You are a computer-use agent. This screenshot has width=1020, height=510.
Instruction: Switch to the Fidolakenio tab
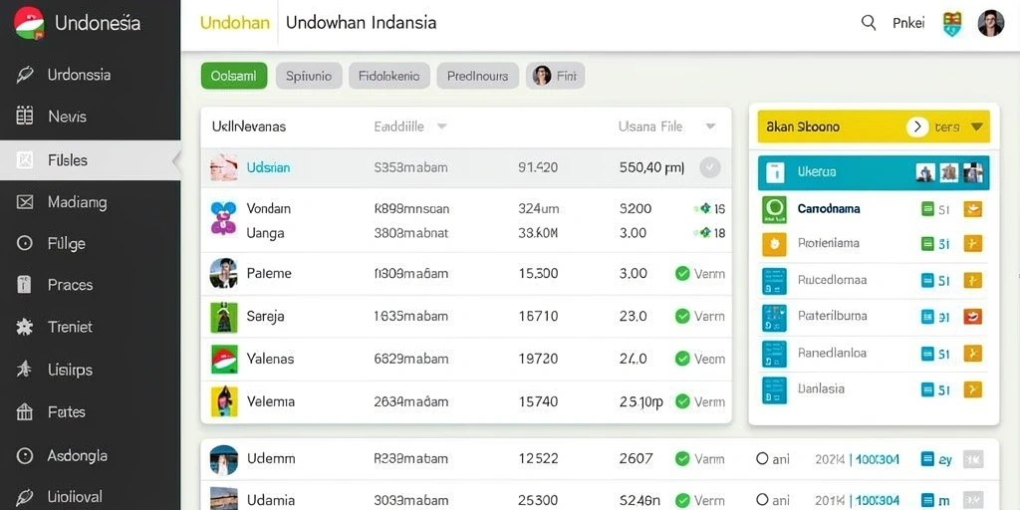tap(389, 76)
